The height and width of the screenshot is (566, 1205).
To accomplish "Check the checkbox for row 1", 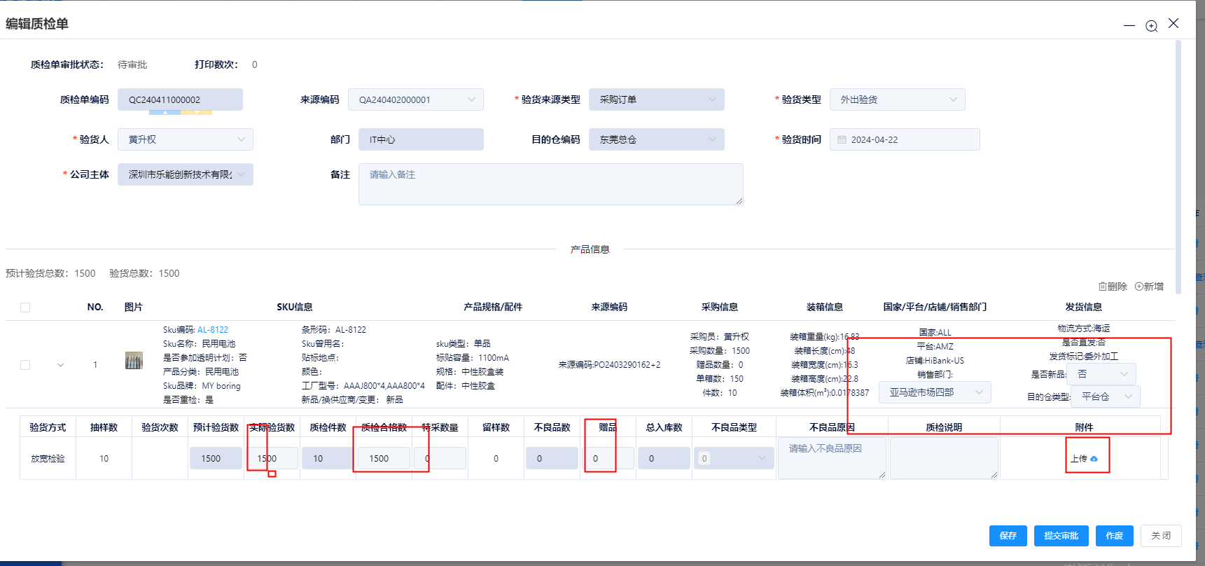I will (x=25, y=365).
